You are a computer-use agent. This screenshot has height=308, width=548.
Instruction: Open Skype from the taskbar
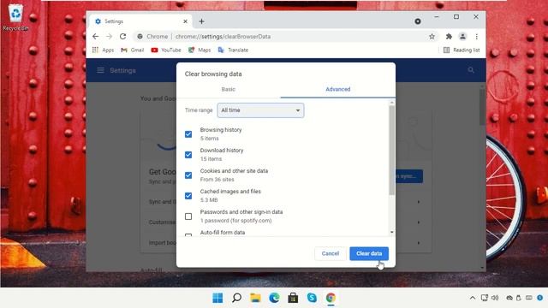point(312,298)
